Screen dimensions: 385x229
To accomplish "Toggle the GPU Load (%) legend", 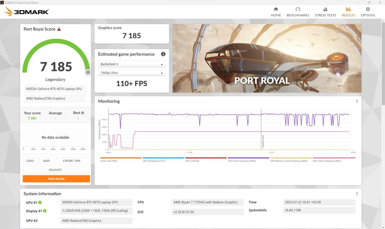I will (206, 160).
